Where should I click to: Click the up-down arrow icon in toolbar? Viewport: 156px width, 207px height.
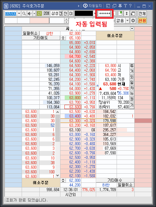pyautogui.click(x=127, y=13)
